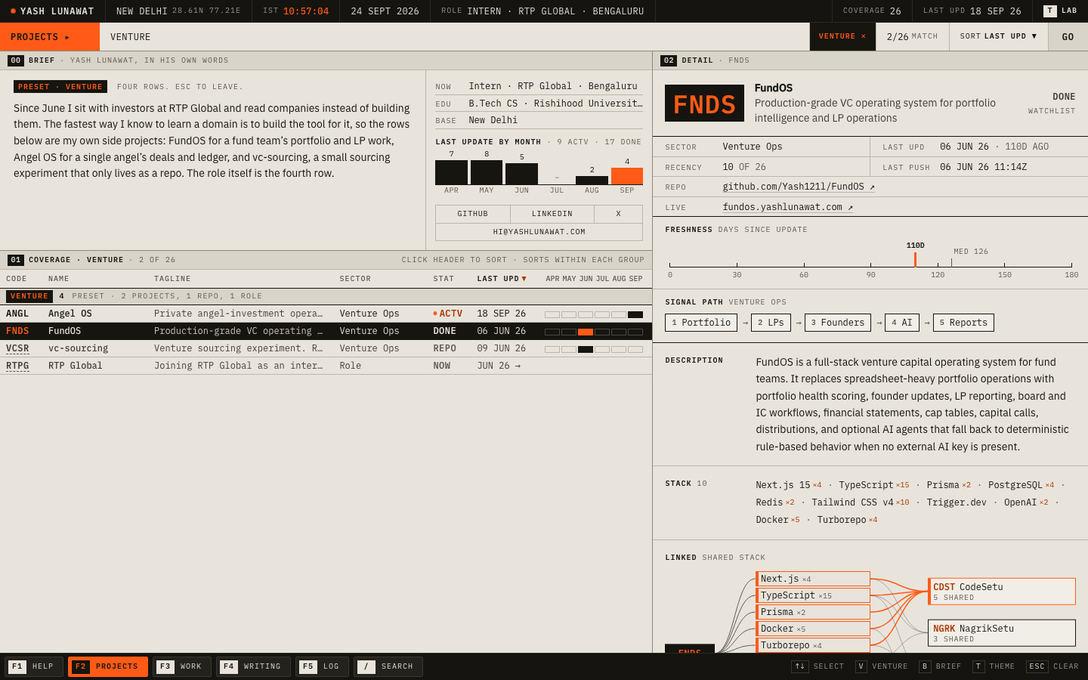Click the F1 HELP footer button
The width and height of the screenshot is (1088, 680).
pyautogui.click(x=34, y=666)
